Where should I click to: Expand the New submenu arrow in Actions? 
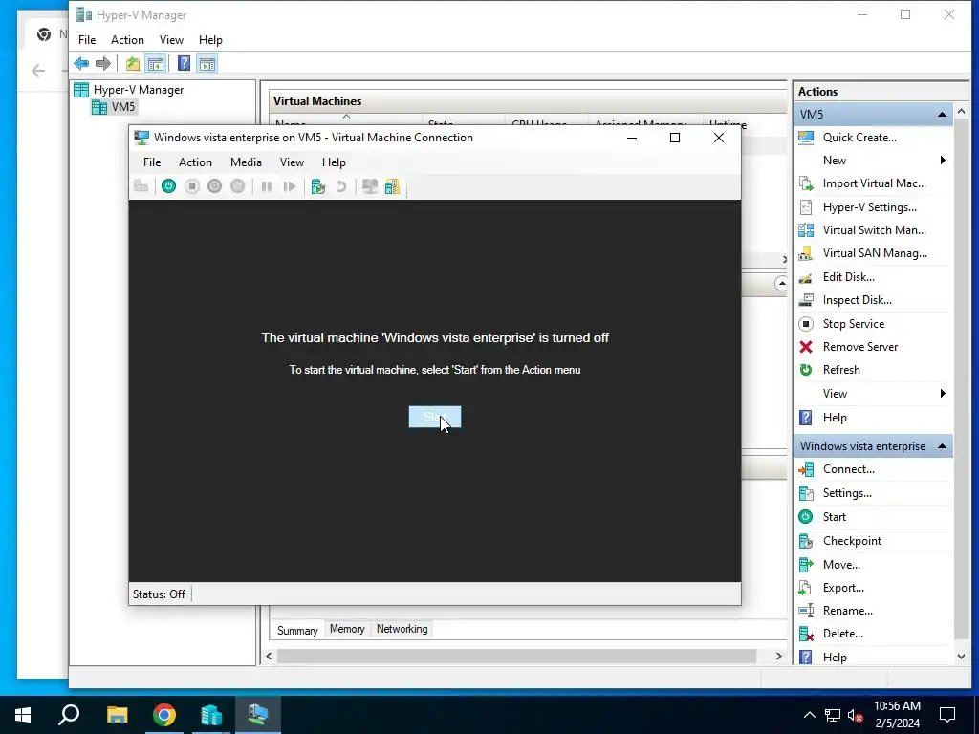[943, 161]
